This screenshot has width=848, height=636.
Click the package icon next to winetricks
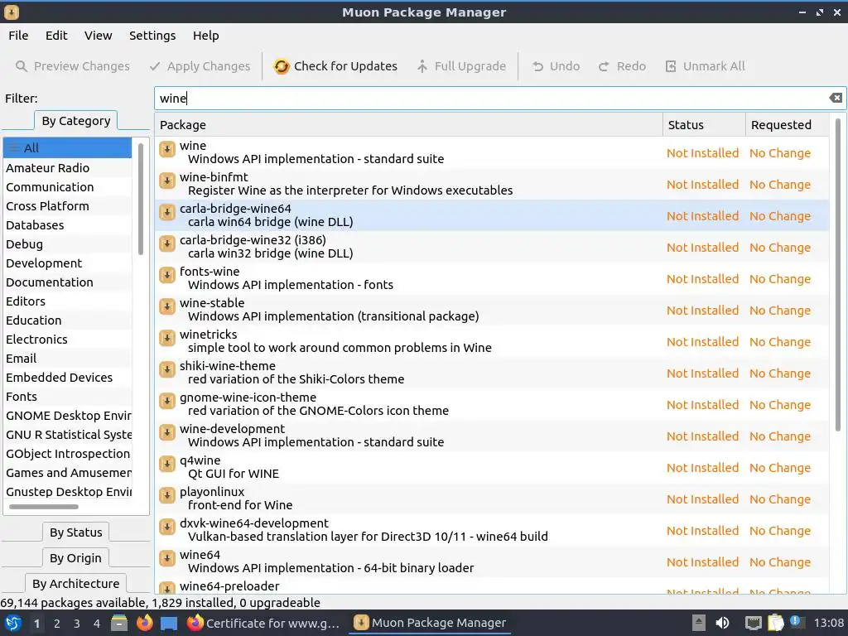(167, 338)
